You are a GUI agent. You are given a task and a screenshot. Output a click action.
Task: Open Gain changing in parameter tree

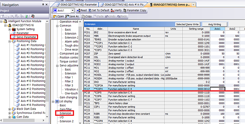pos(68,97)
